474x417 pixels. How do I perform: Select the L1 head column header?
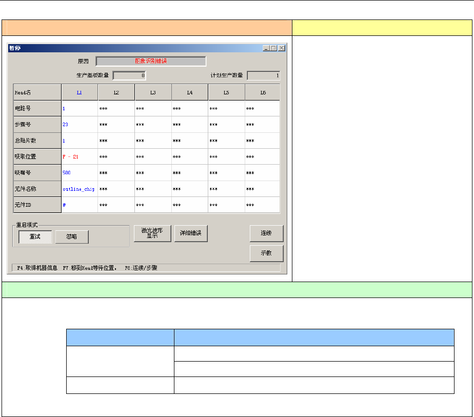pyautogui.click(x=80, y=92)
